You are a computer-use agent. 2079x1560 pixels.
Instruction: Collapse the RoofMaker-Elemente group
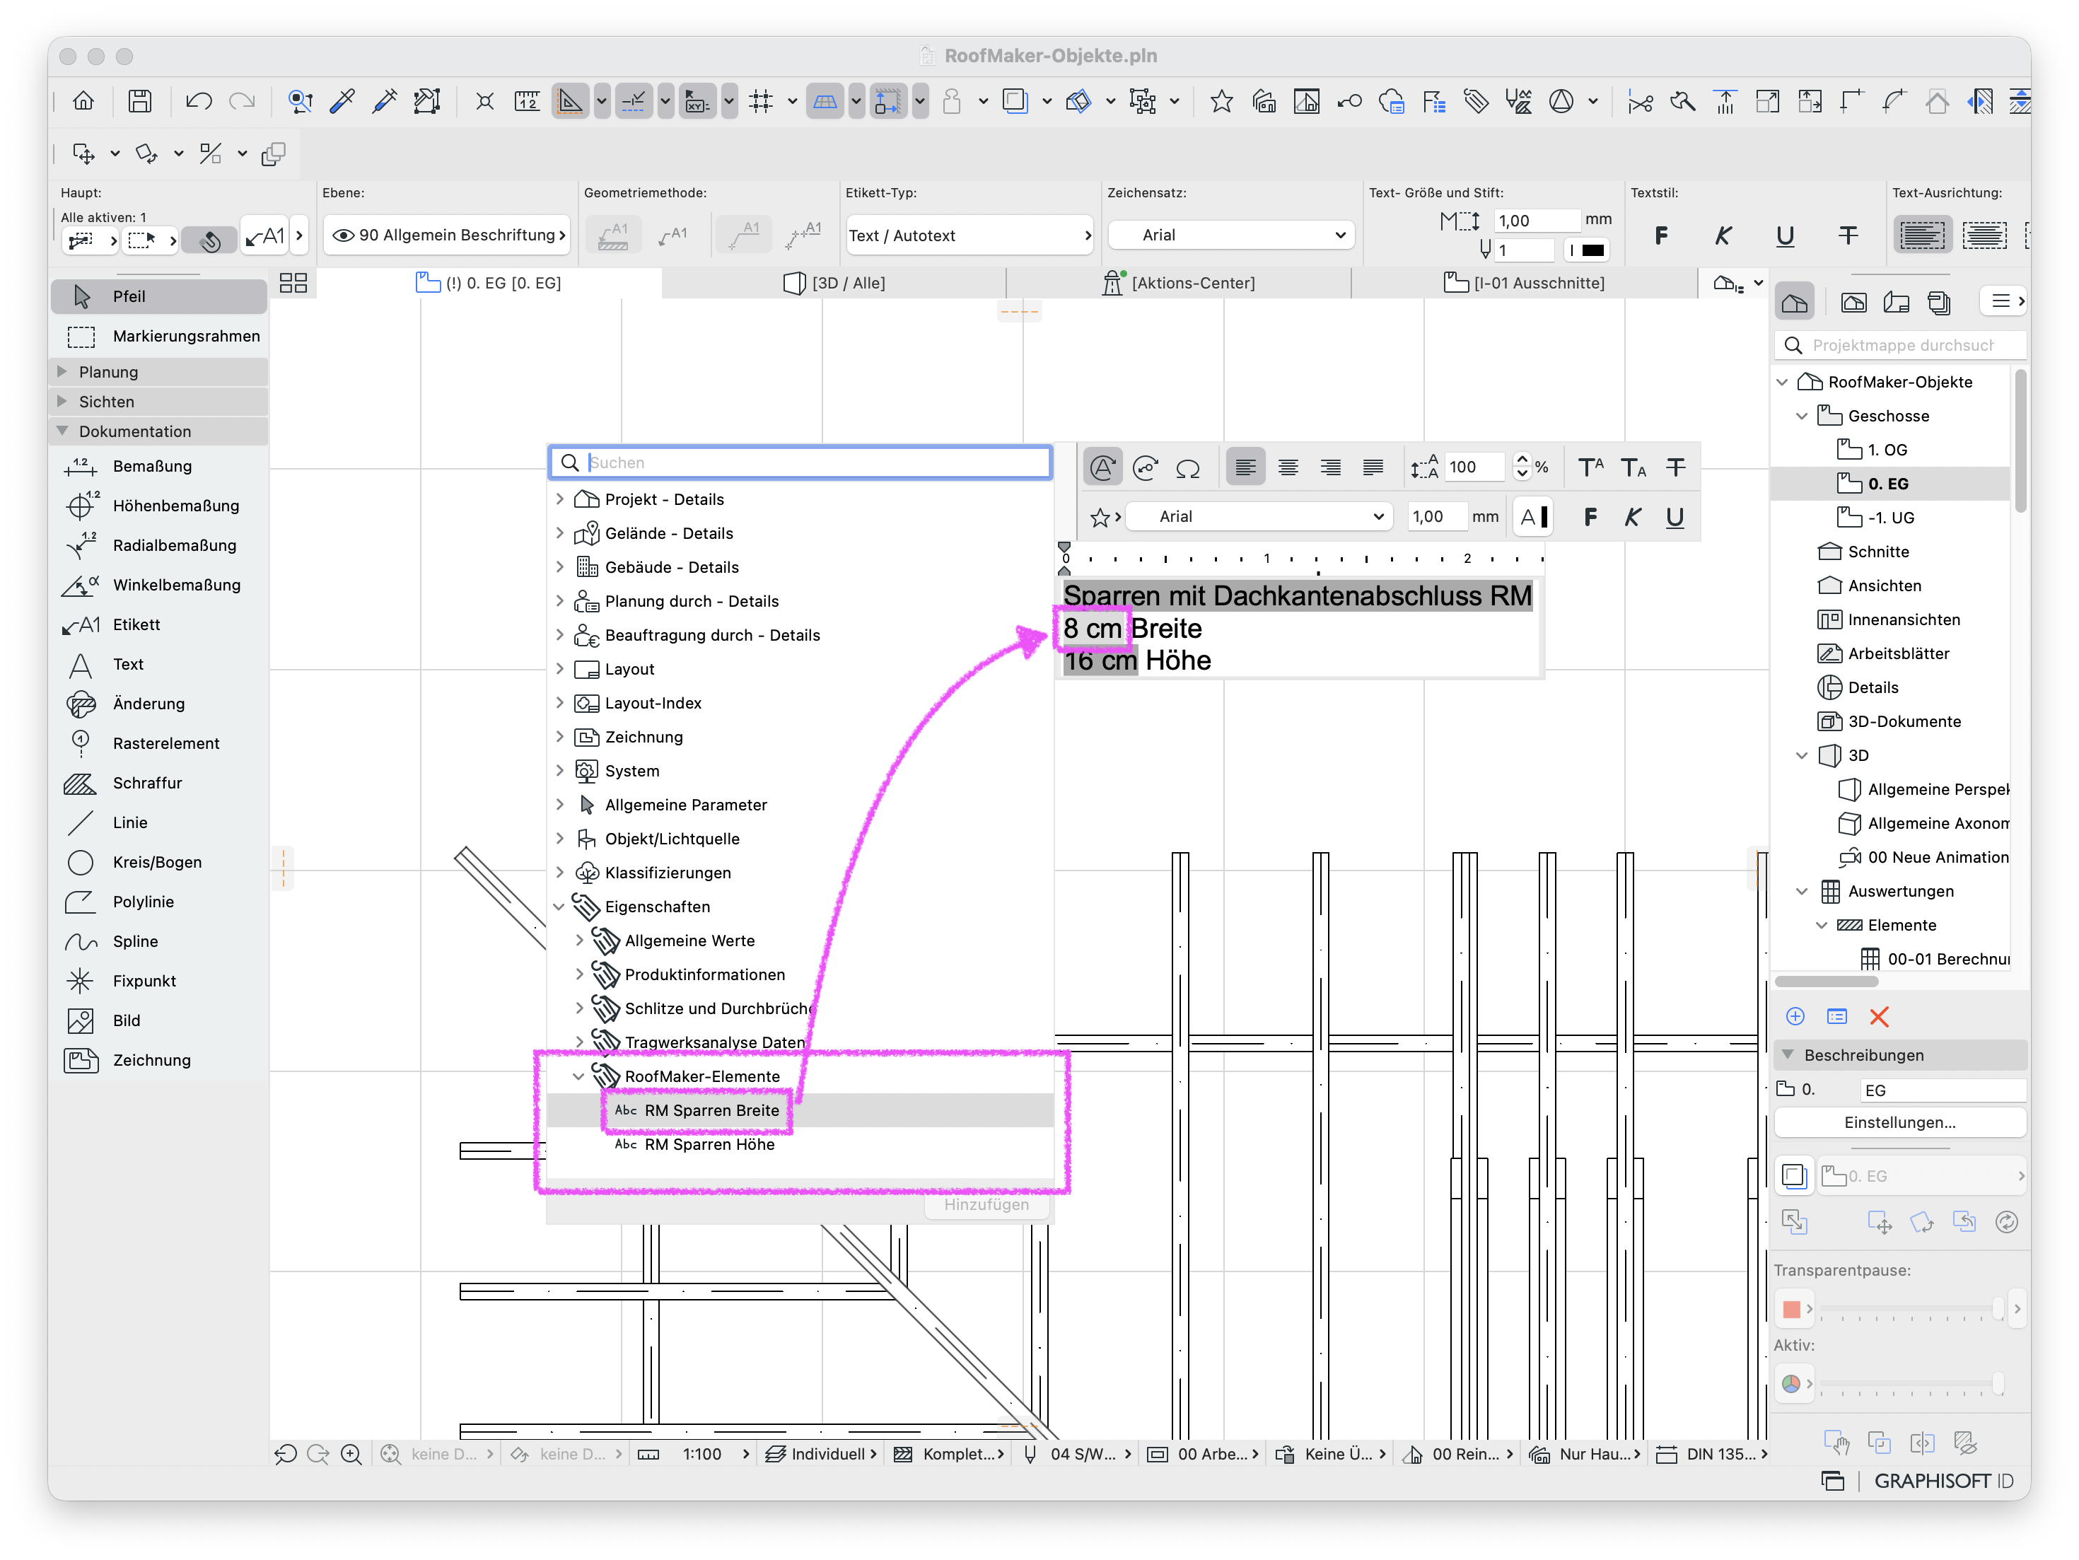pyautogui.click(x=579, y=1077)
